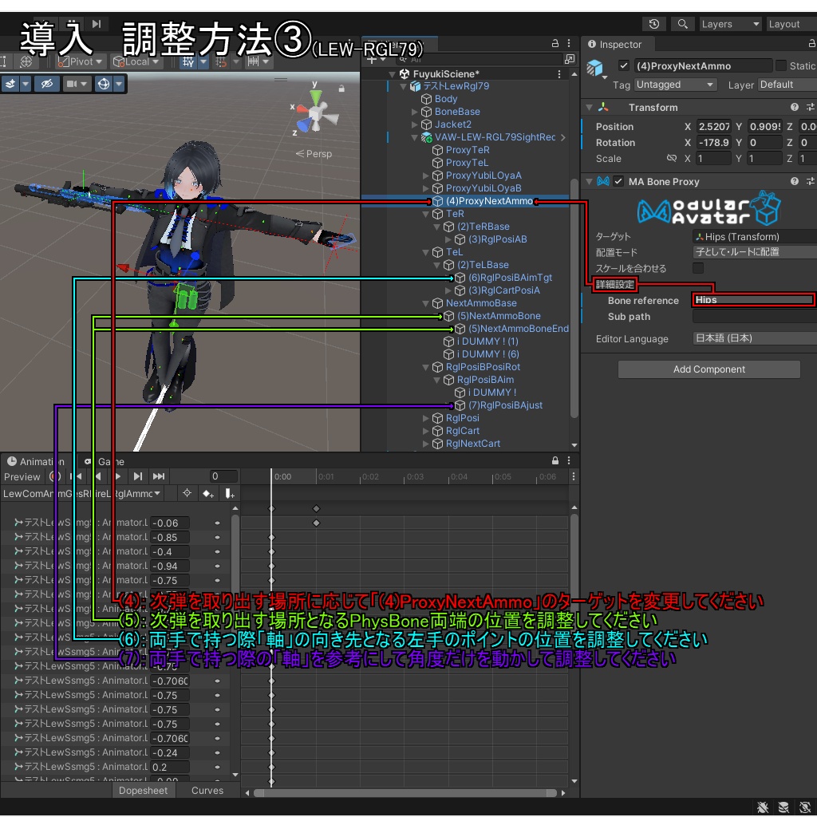Open the Hierarchy create plus button
Image resolution: width=817 pixels, height=817 pixels.
pos(373,59)
